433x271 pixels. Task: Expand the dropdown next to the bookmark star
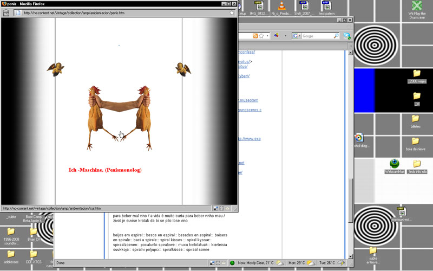pos(267,36)
